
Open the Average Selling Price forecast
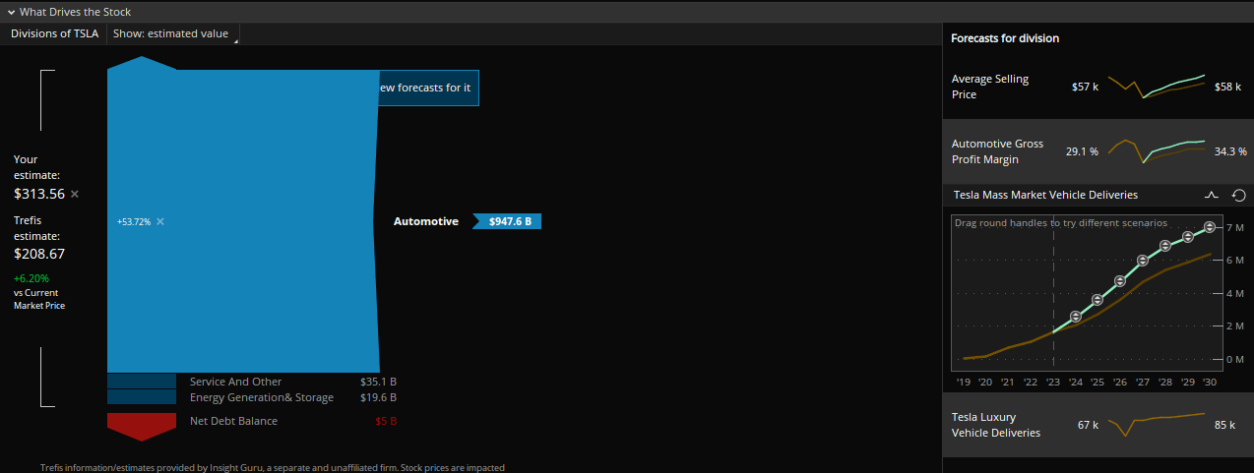tap(1097, 87)
